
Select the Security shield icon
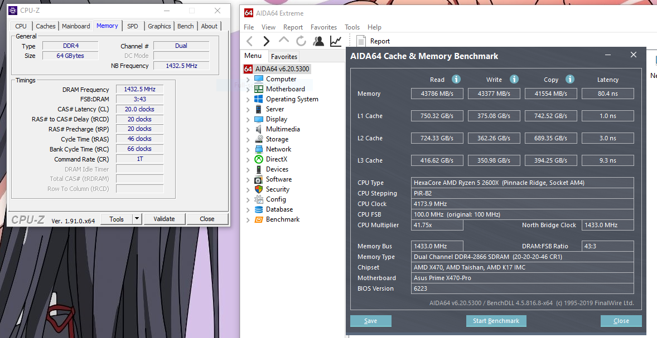click(259, 189)
